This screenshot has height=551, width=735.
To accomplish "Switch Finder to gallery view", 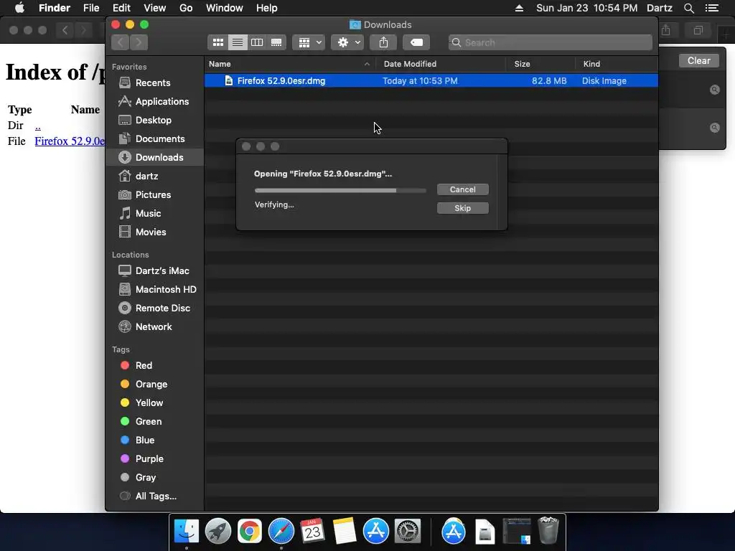I will coord(276,42).
